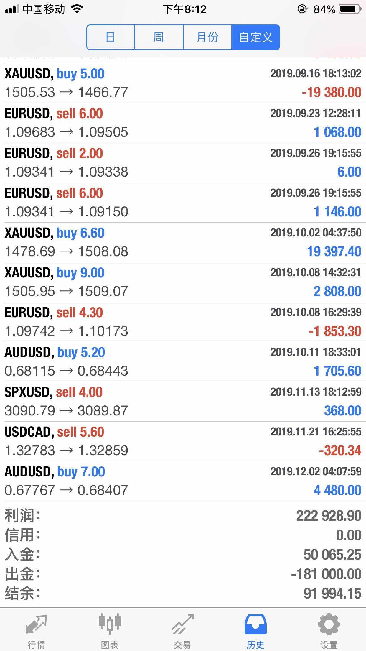
Task: Select the SPXUSD sell 4.00 trade row
Action: (x=183, y=402)
